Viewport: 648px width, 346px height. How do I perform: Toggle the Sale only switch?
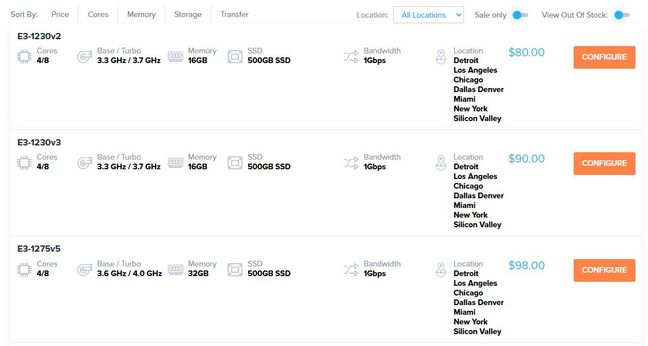coord(520,15)
